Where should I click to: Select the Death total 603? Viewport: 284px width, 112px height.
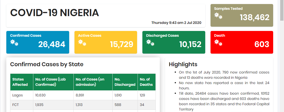262,45
